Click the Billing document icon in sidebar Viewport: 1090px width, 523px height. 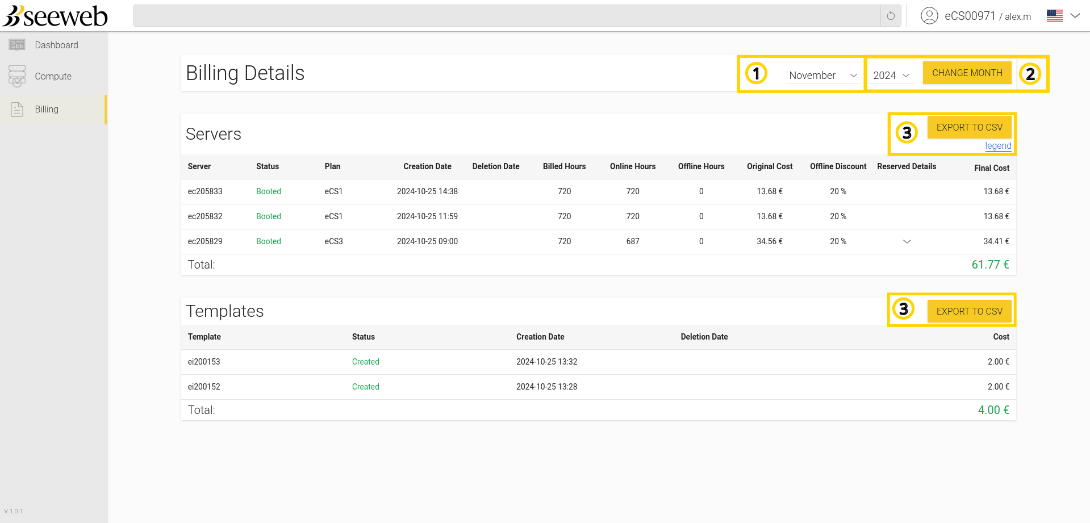pos(17,109)
